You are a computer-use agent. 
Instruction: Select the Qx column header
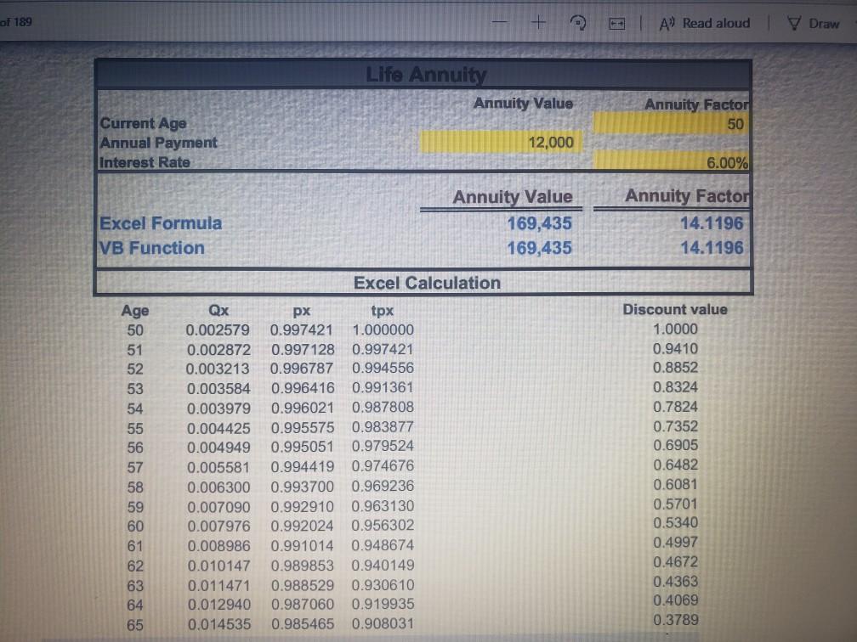pyautogui.click(x=219, y=310)
